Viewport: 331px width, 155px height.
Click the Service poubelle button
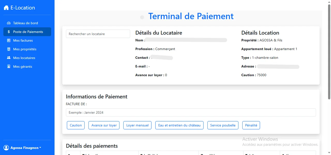(x=223, y=125)
